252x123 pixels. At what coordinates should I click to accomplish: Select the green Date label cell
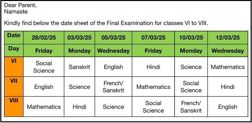(x=14, y=38)
